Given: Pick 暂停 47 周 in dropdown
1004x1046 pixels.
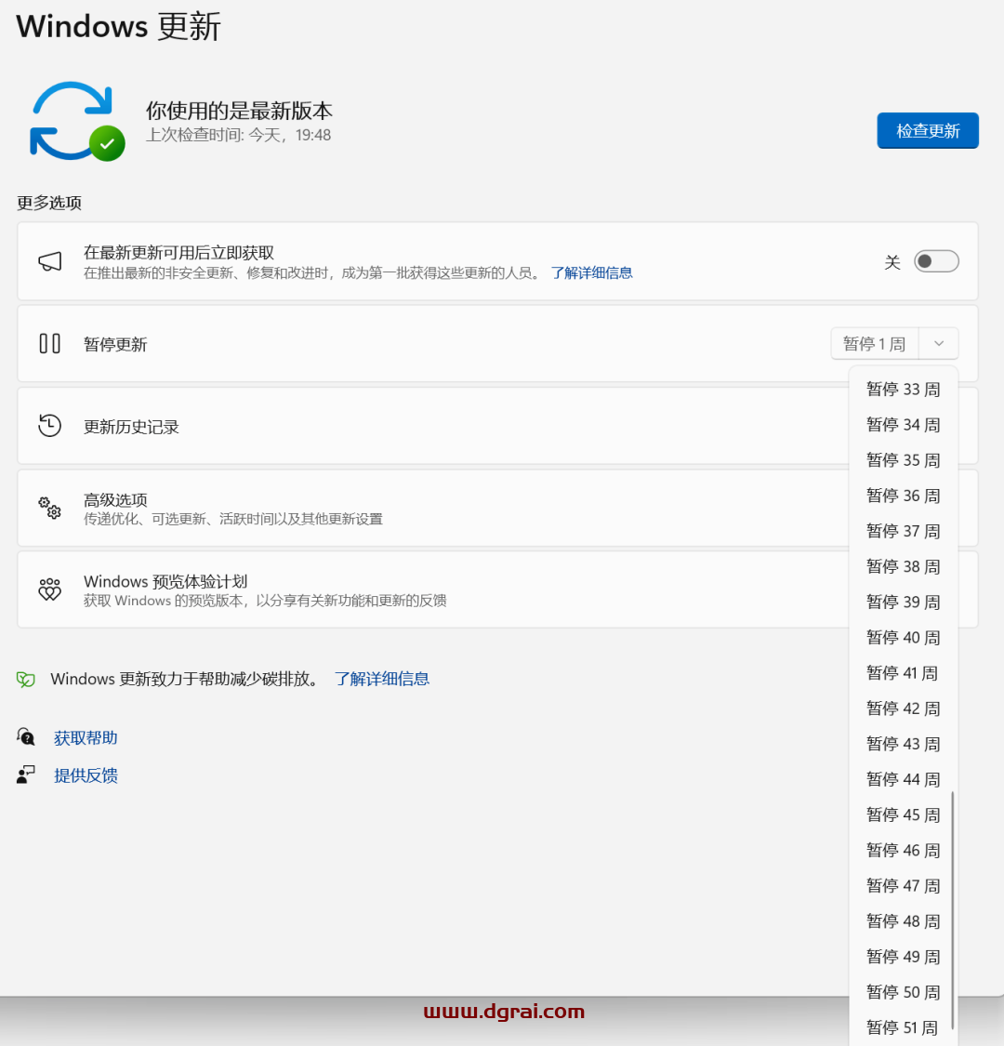Looking at the screenshot, I should (x=904, y=885).
